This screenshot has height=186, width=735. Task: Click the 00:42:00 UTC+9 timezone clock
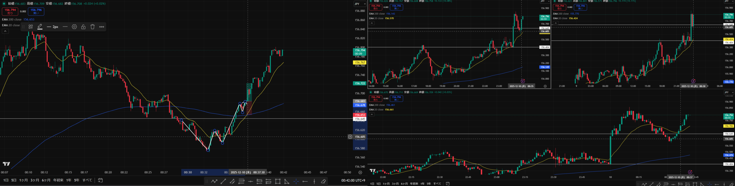coord(353,180)
